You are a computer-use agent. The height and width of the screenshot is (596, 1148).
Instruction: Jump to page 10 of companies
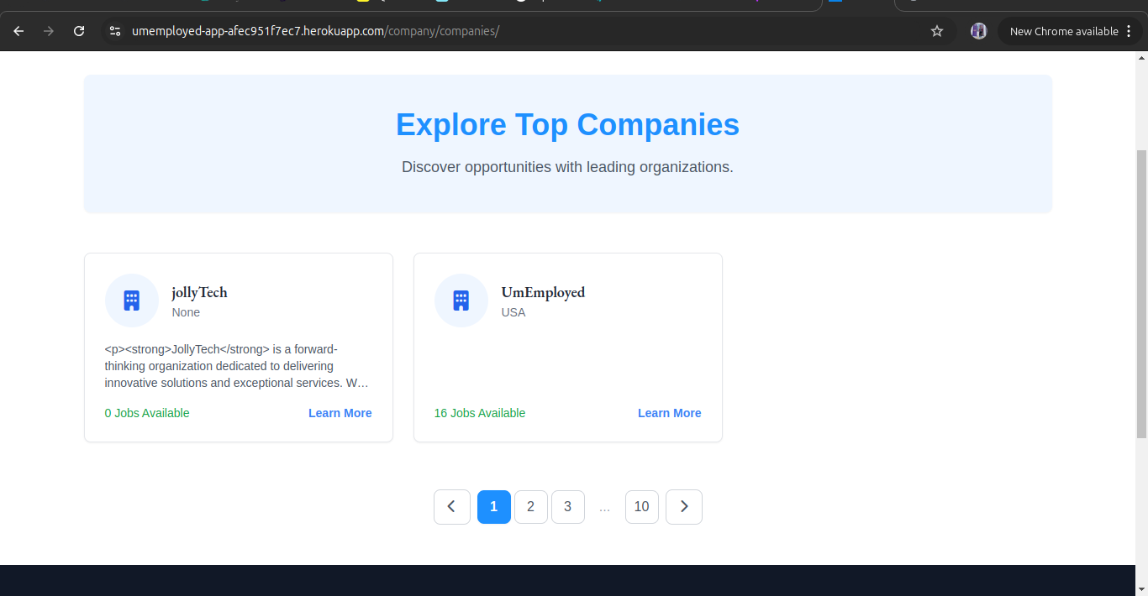(641, 507)
